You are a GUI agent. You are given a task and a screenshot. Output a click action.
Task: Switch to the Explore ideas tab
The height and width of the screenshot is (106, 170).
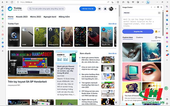point(128,37)
